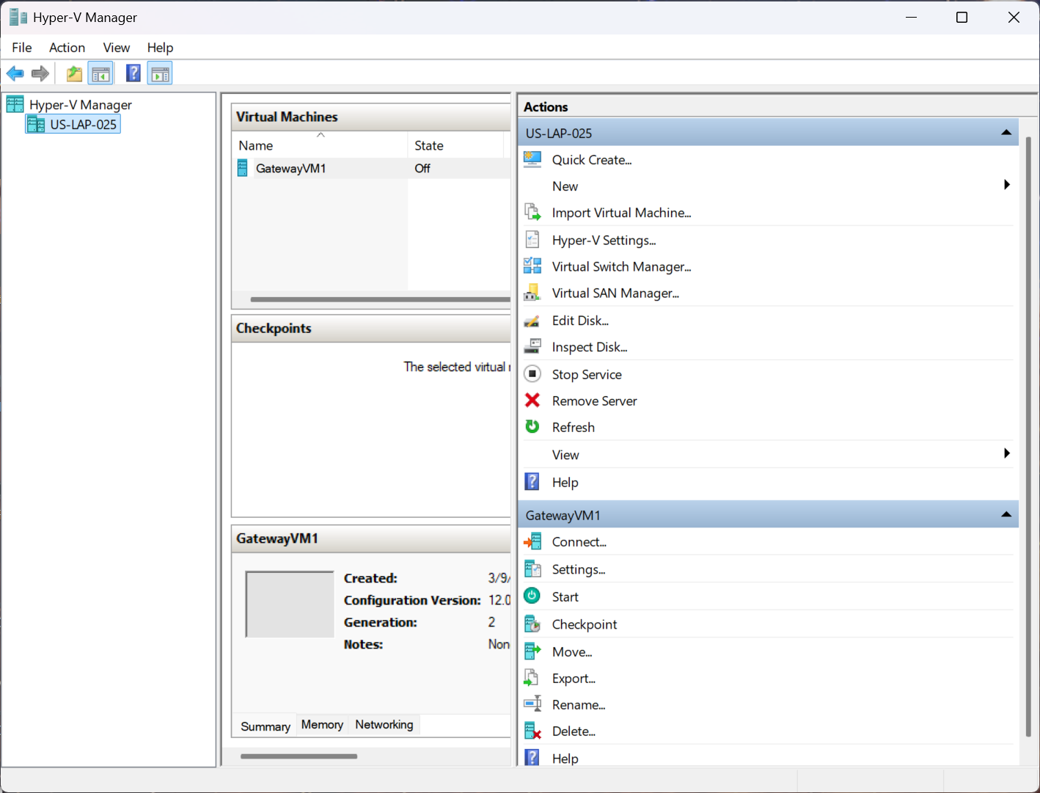Open the Action menu
Viewport: 1040px width, 793px height.
click(67, 48)
